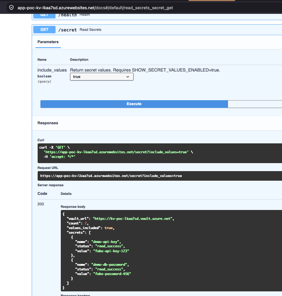Click the "vault_url" value in response
The height and width of the screenshot is (296, 282).
pyautogui.click(x=133, y=219)
